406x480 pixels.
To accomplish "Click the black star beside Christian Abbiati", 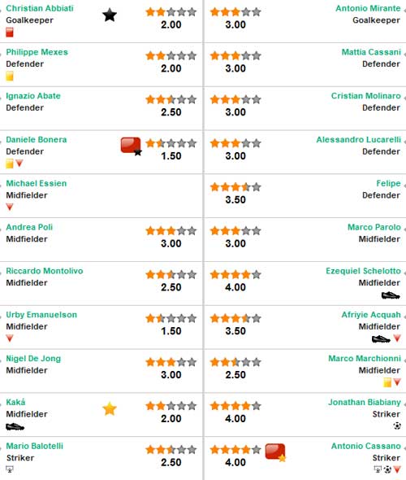I will click(x=110, y=15).
